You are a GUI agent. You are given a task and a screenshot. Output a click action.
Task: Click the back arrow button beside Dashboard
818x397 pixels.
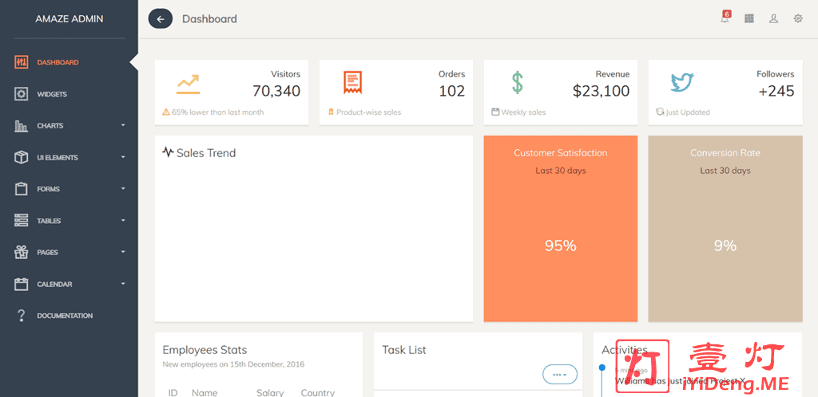161,19
